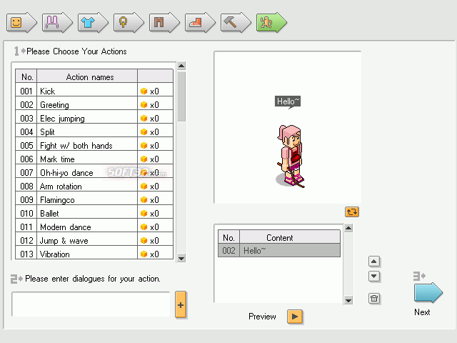Select the Kick action row
This screenshot has width=457, height=343.
point(94,91)
